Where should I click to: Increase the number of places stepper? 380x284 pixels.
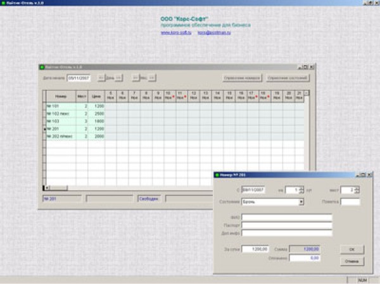(x=358, y=187)
